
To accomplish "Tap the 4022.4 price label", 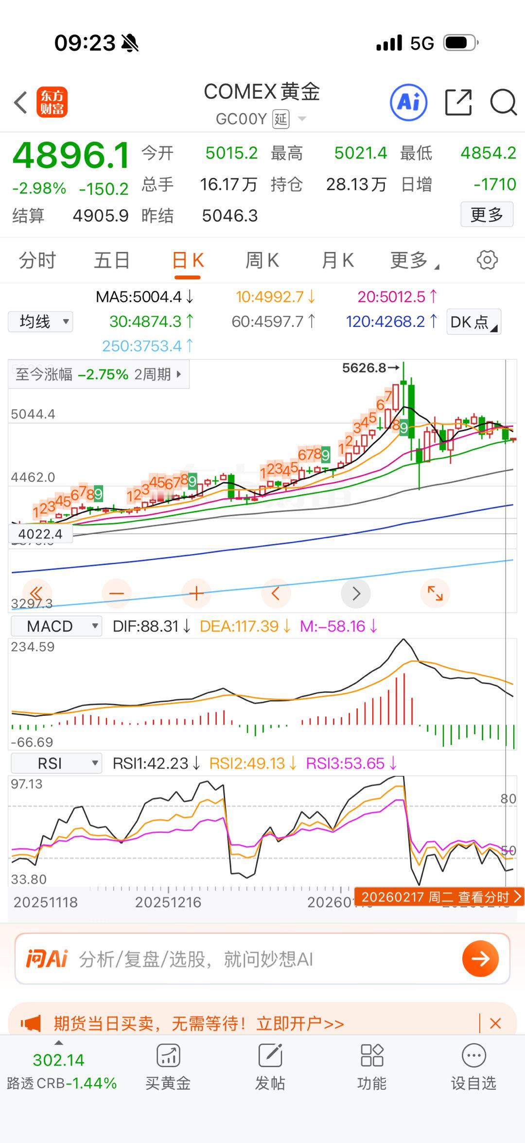I will pos(40,534).
